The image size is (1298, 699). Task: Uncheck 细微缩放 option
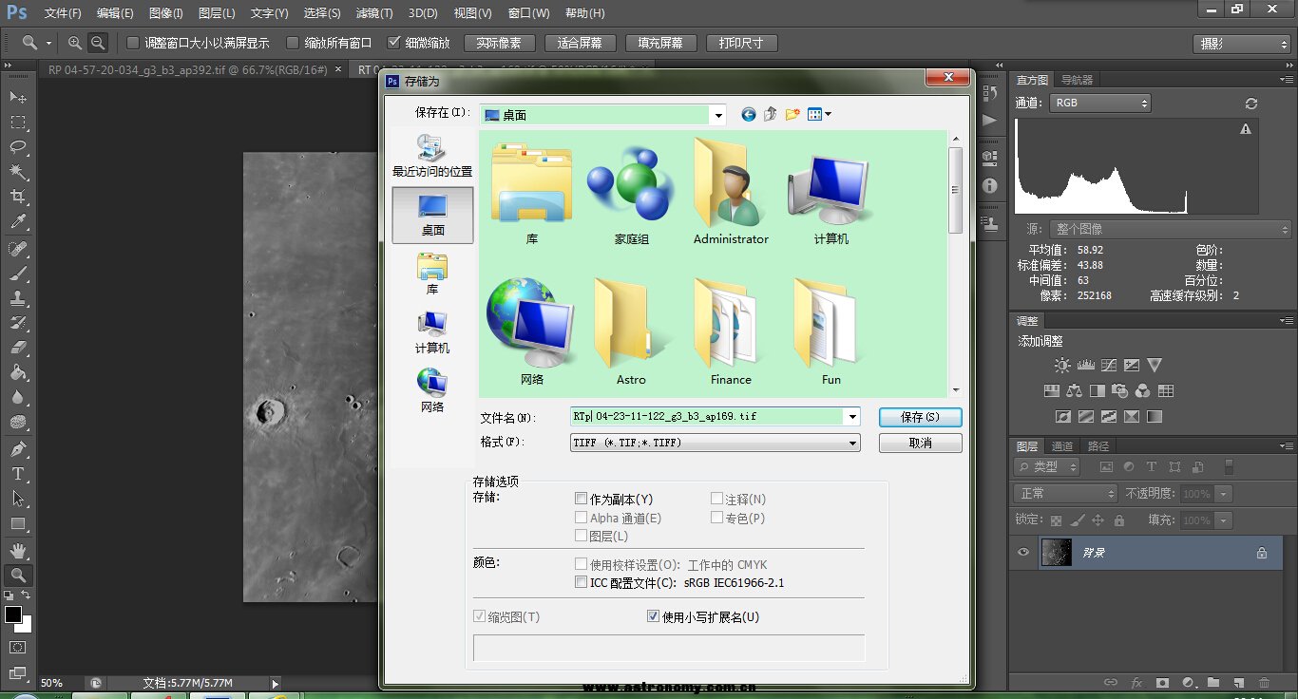[393, 43]
